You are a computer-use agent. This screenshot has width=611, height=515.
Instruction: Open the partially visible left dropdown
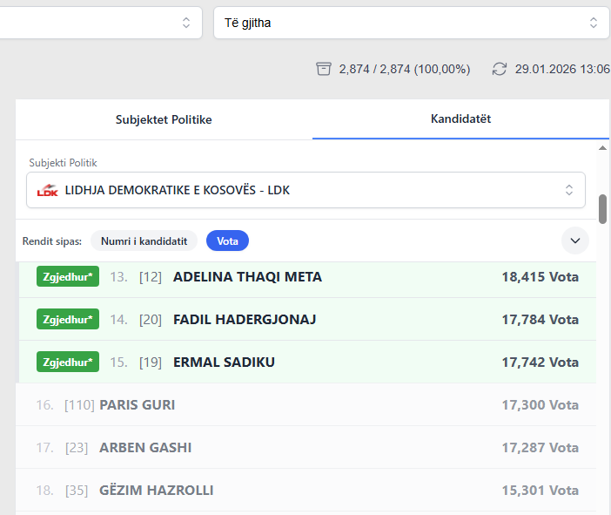[x=100, y=23]
